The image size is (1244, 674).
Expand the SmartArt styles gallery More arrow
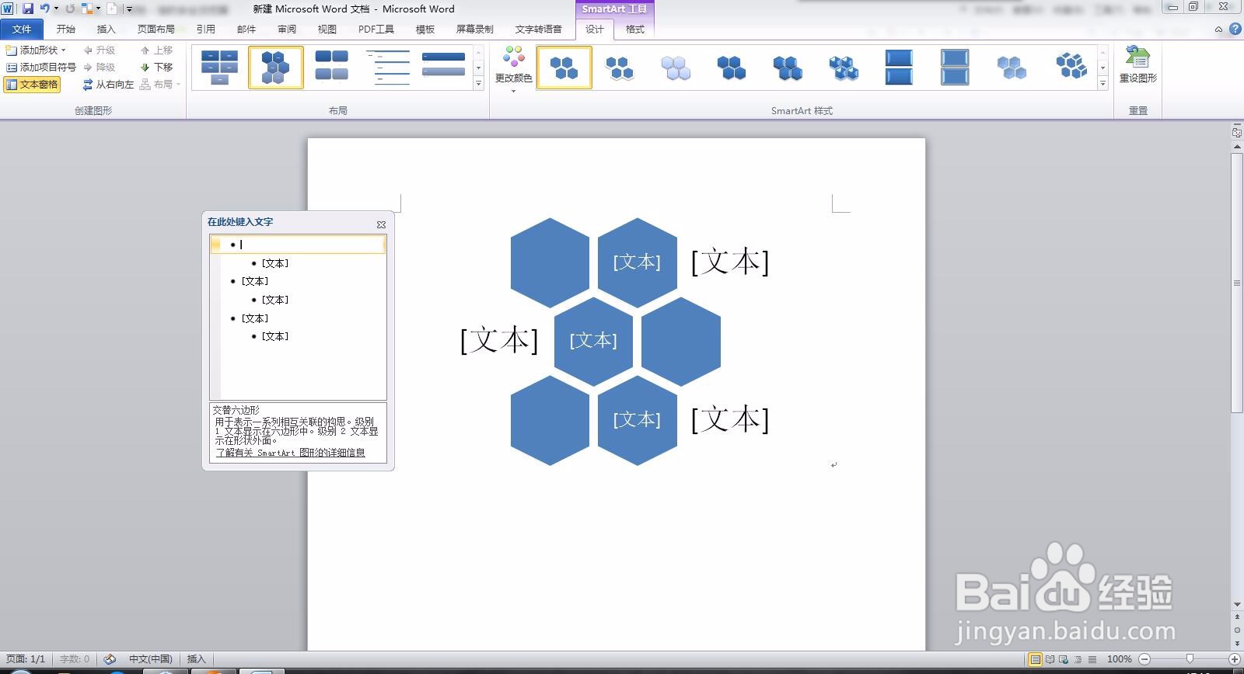[x=1102, y=83]
